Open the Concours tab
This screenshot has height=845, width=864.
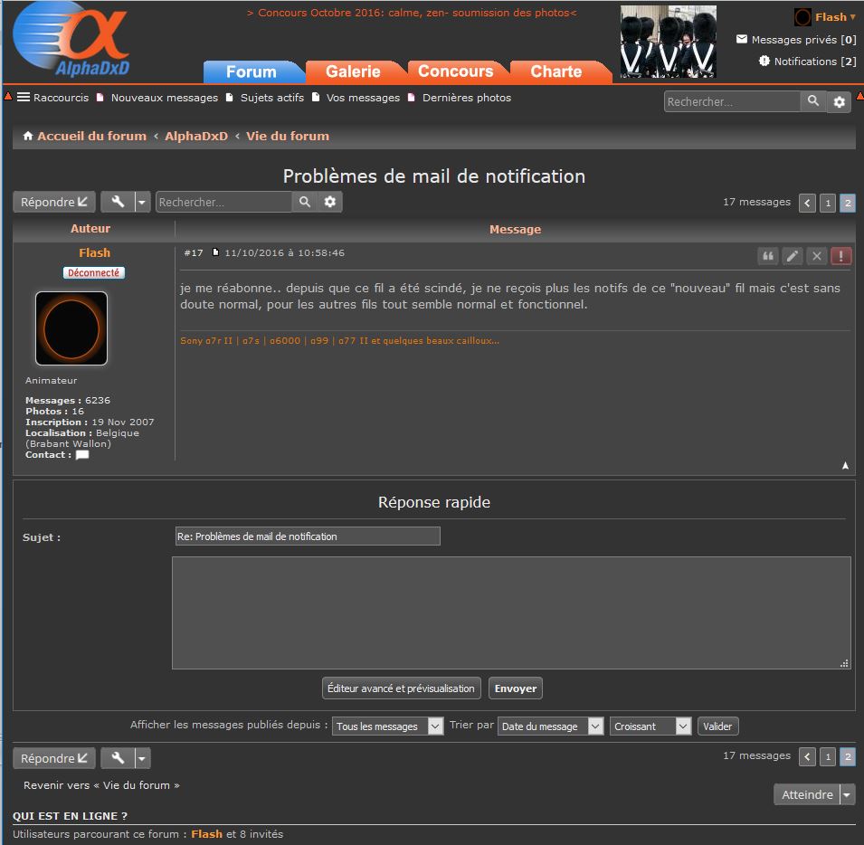[455, 71]
